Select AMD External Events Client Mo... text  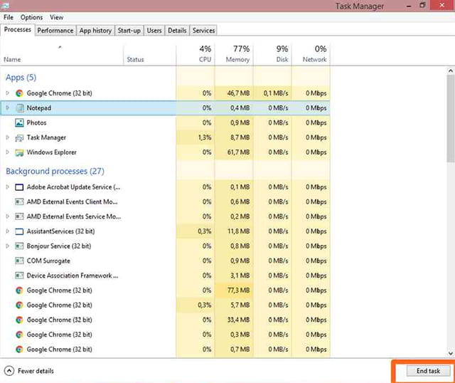pos(72,201)
